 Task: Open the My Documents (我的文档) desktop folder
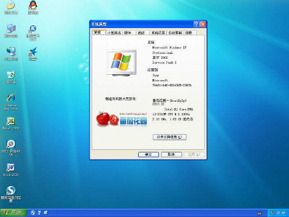(x=11, y=7)
